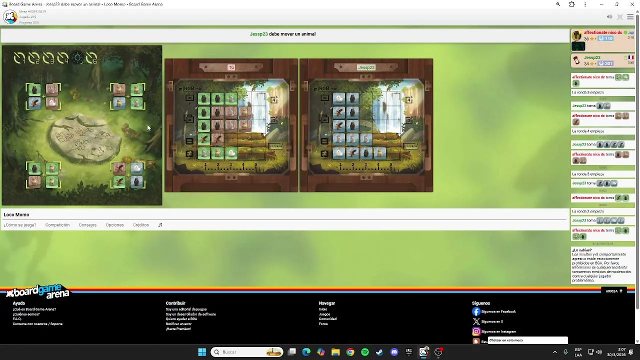This screenshot has height=360, width=640.
Task: Open Jessp23 player name in panel
Action: click(592, 57)
